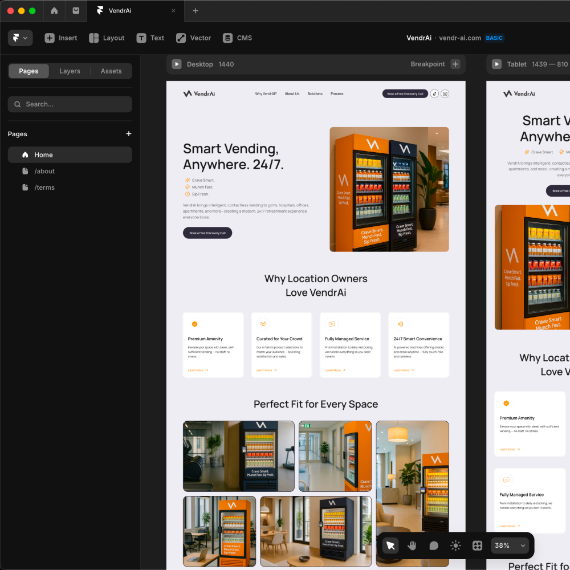The height and width of the screenshot is (570, 570).
Task: Open the CMS panel
Action: pos(237,38)
